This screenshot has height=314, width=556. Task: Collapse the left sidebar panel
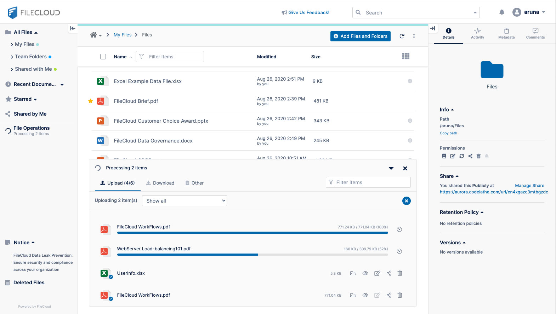[73, 28]
